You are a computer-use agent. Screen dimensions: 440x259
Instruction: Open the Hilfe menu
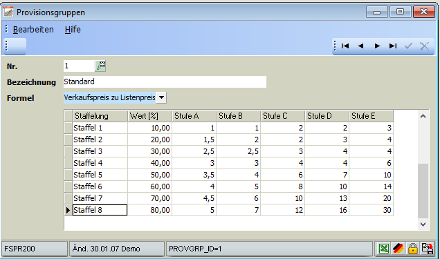point(73,30)
